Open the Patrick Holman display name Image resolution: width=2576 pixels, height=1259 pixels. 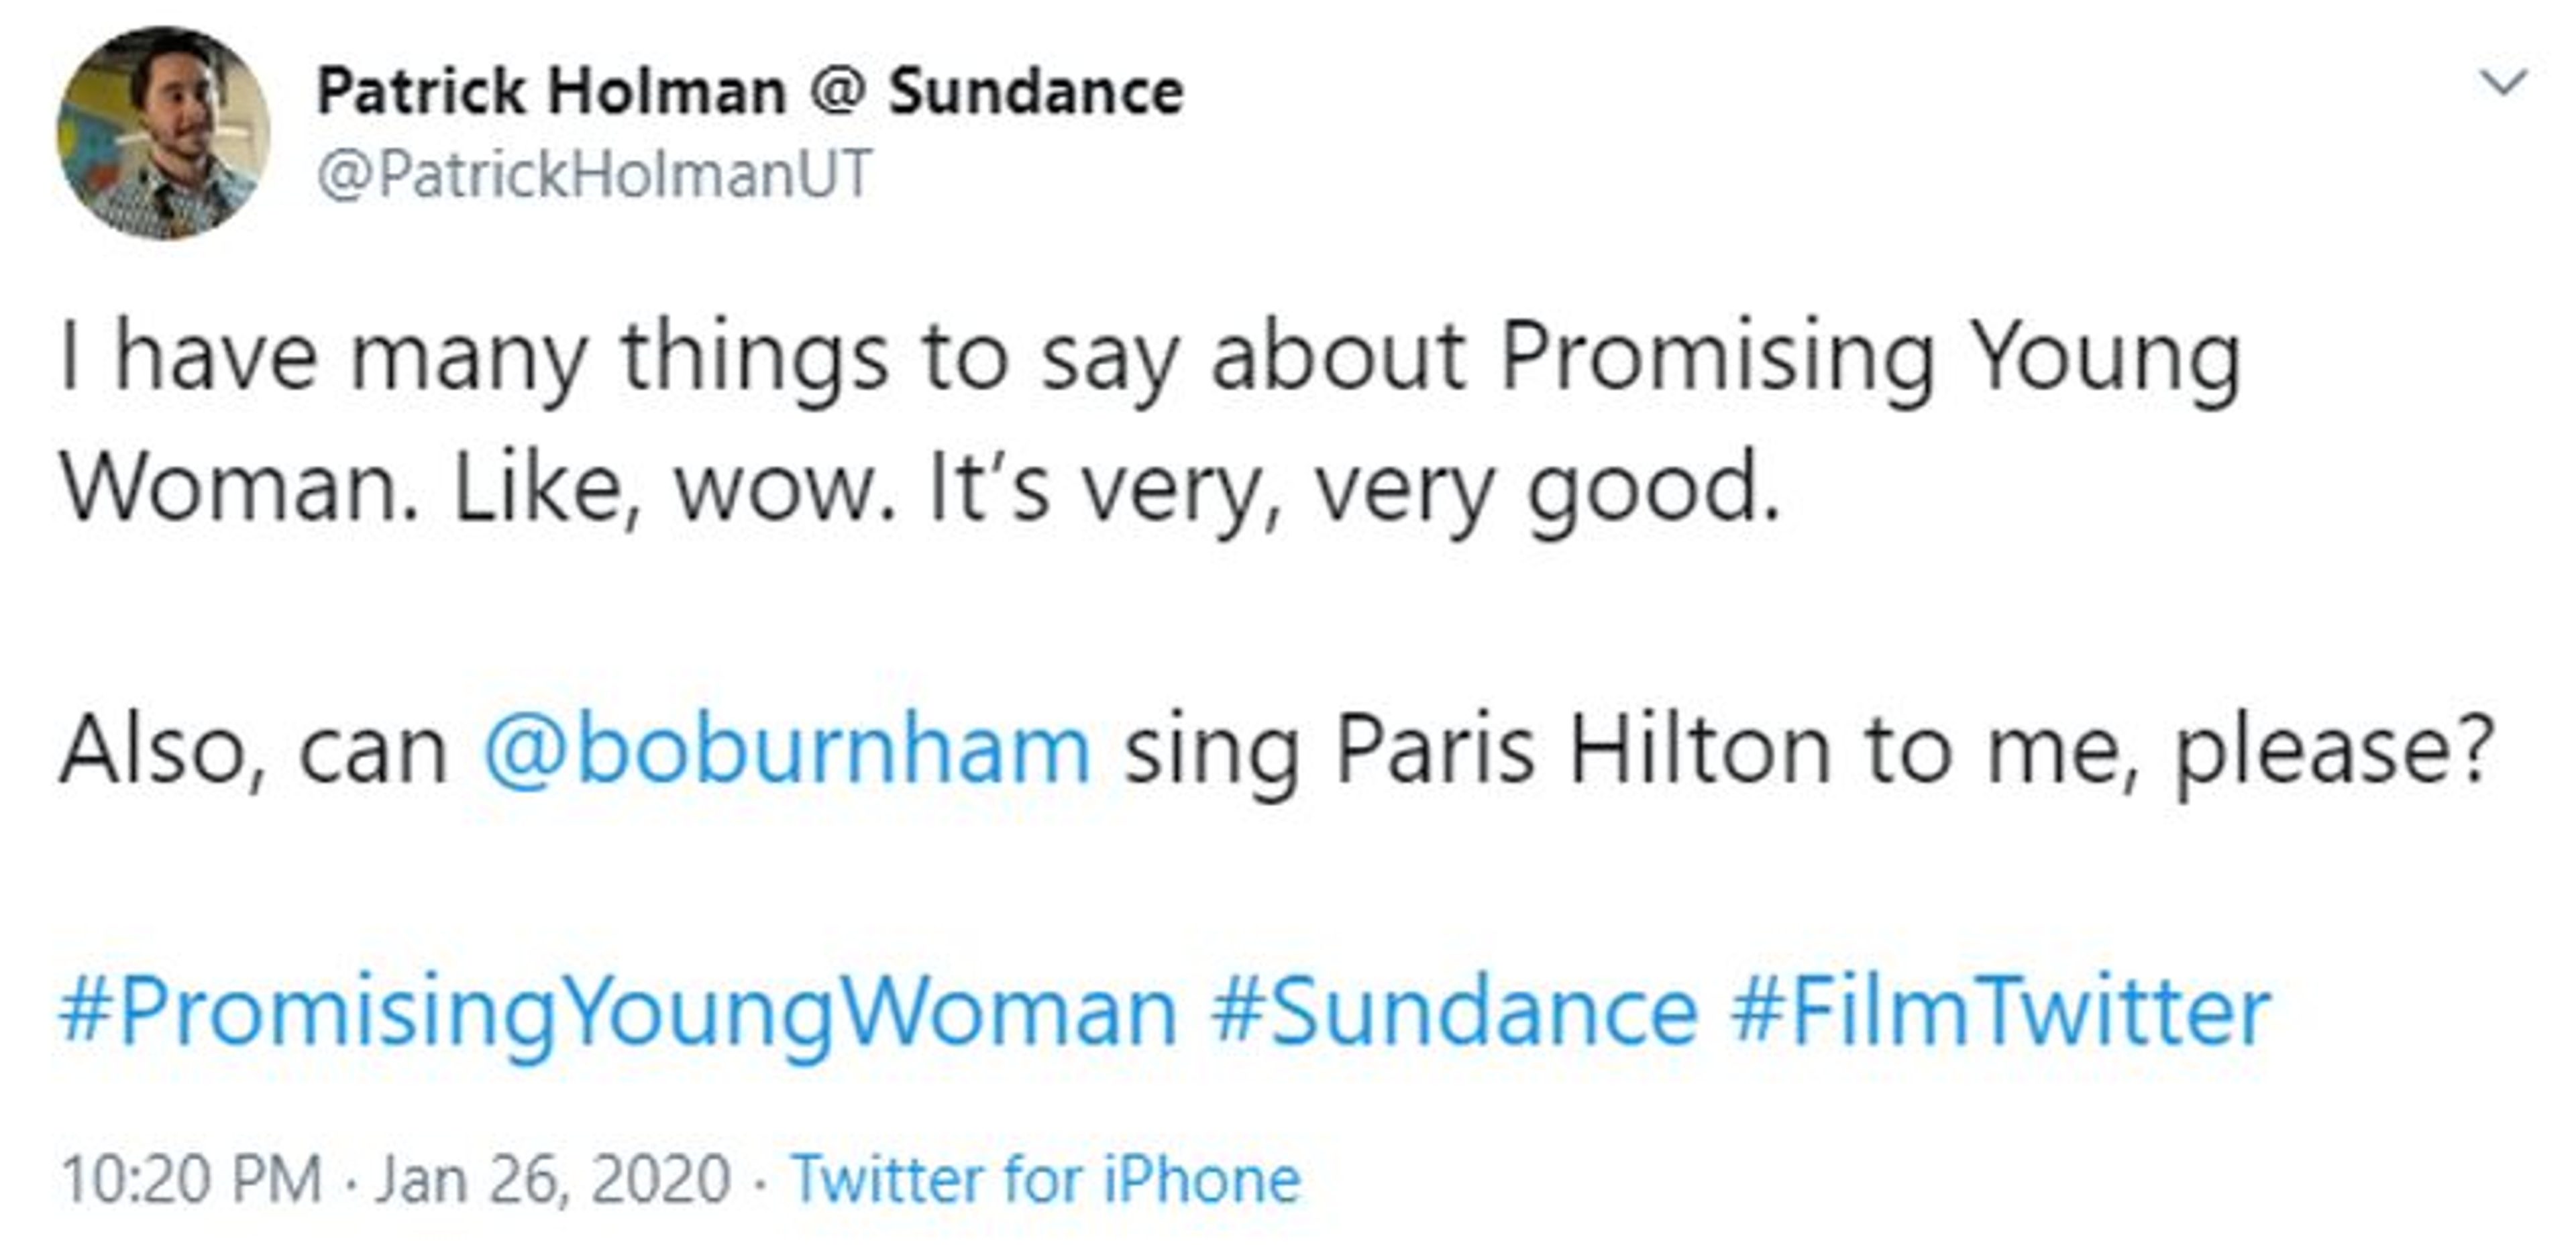click(551, 92)
